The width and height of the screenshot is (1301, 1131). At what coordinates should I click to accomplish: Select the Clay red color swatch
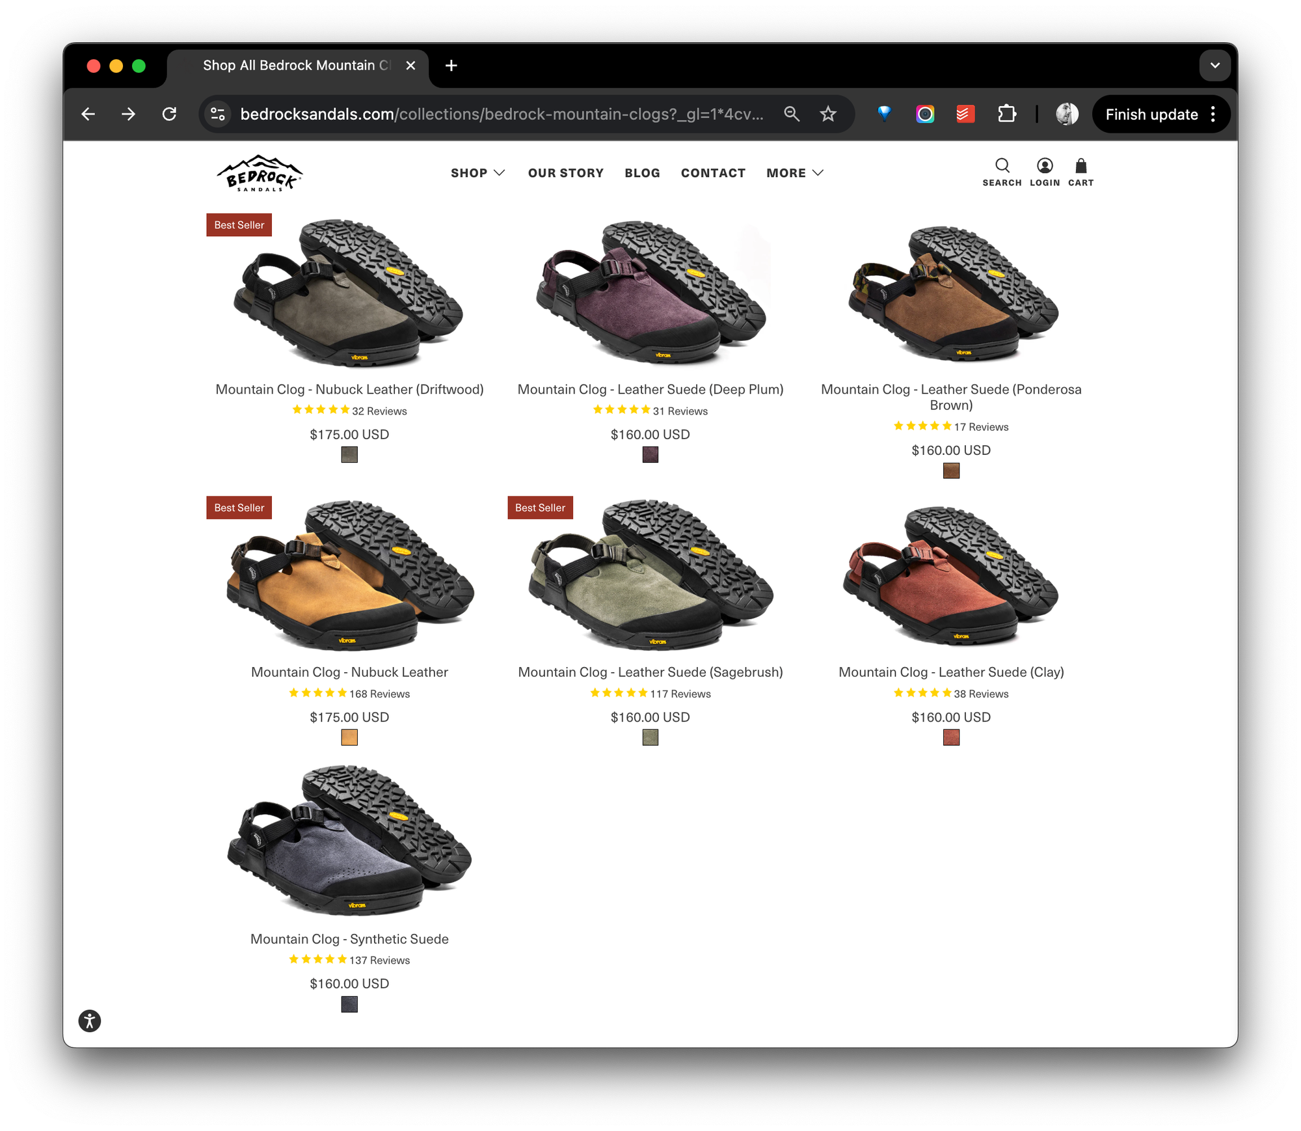pyautogui.click(x=951, y=737)
